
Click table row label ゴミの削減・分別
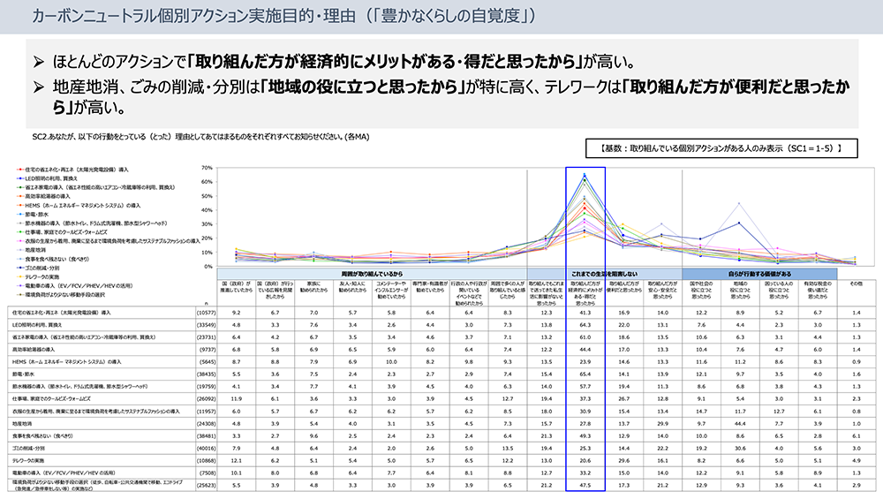[28, 449]
